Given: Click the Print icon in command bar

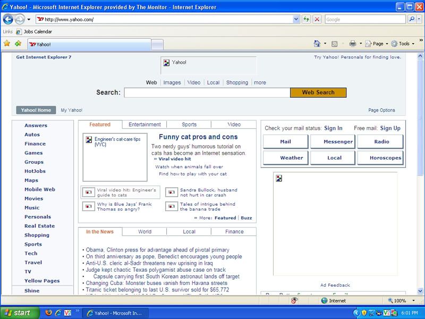Looking at the screenshot, I should point(352,44).
